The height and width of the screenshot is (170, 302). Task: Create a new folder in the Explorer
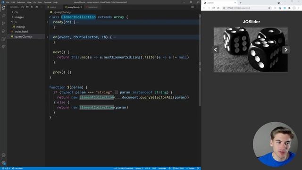click(27, 7)
